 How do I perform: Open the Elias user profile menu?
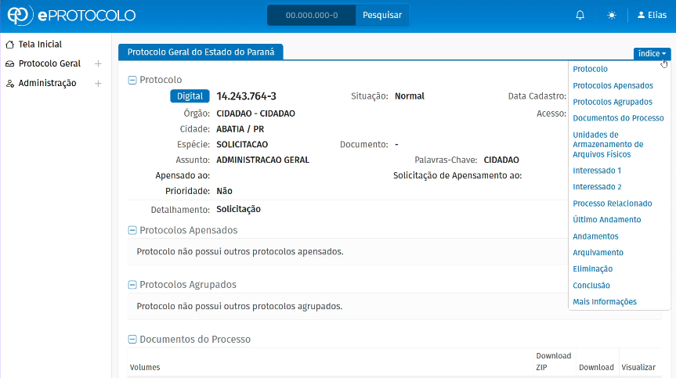(652, 16)
